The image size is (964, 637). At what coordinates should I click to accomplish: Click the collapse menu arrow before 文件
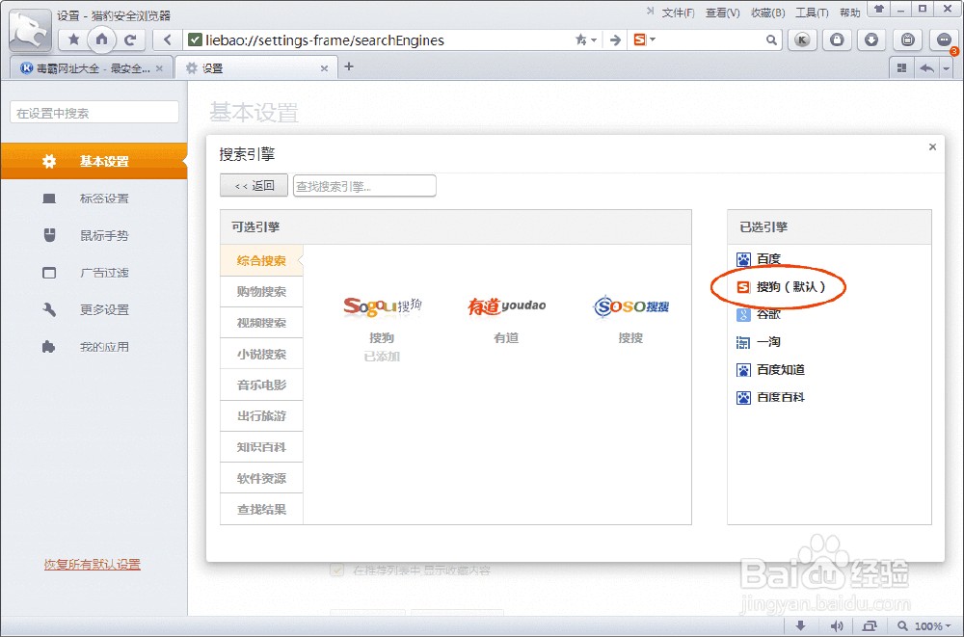click(650, 11)
